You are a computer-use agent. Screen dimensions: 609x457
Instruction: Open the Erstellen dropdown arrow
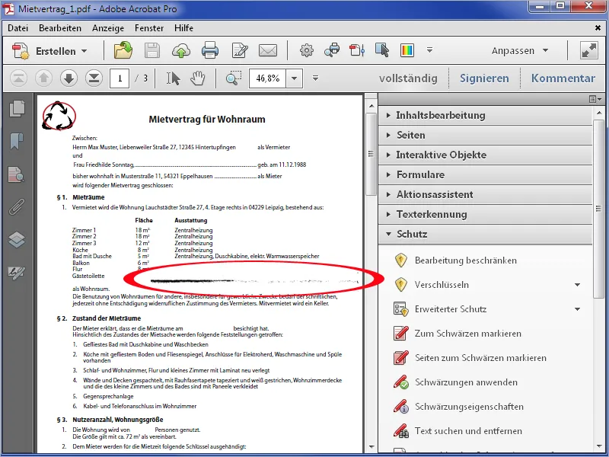[x=84, y=51]
